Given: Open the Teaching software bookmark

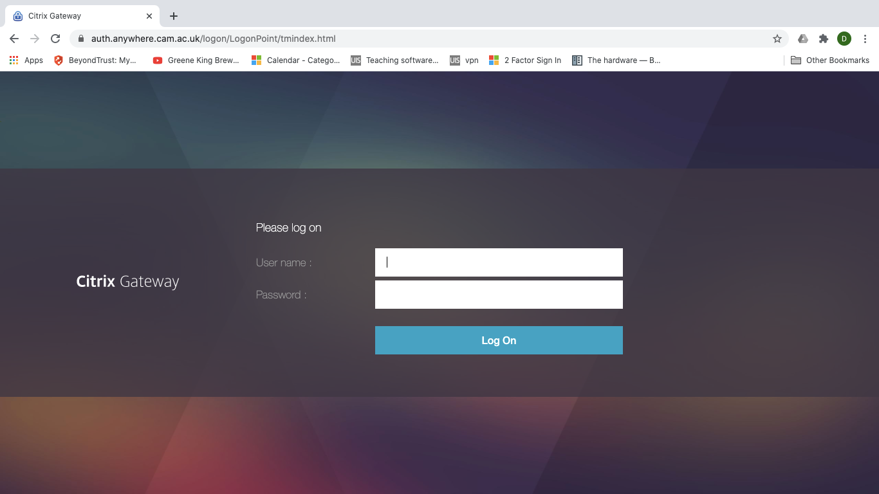Looking at the screenshot, I should coord(394,60).
